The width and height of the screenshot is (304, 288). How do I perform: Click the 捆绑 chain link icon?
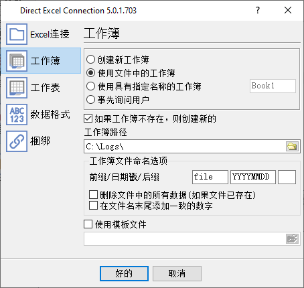[17, 141]
